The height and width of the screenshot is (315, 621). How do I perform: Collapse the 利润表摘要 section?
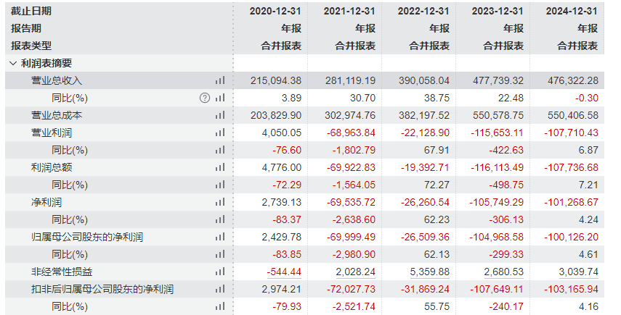(x=13, y=63)
